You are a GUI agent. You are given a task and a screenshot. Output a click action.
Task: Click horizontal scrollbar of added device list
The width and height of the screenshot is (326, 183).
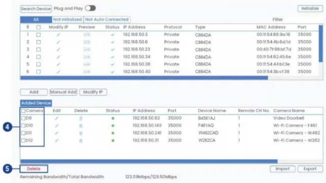[149, 161]
